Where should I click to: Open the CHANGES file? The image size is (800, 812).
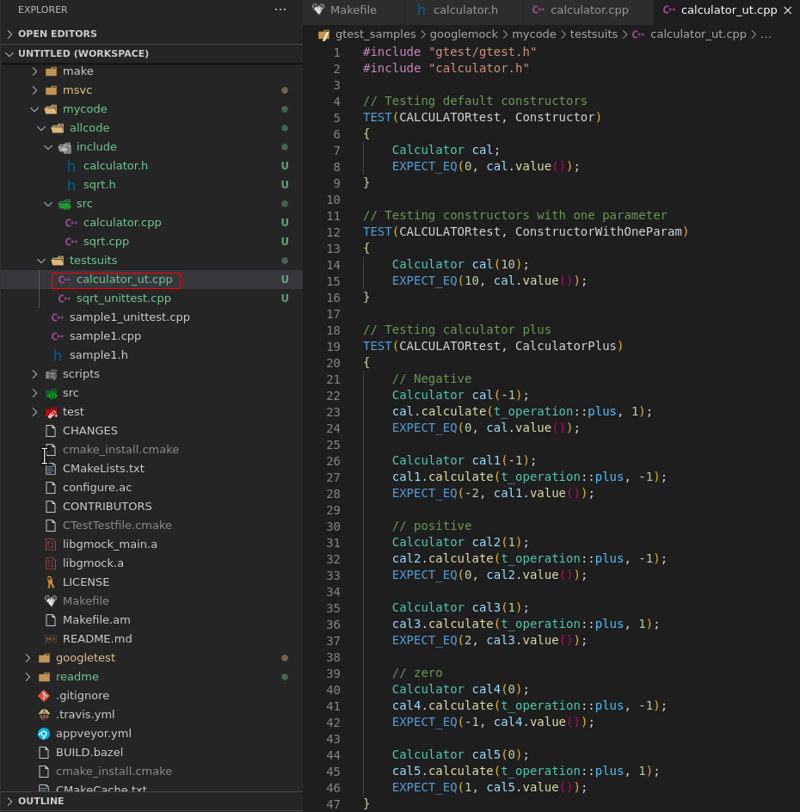(x=90, y=431)
